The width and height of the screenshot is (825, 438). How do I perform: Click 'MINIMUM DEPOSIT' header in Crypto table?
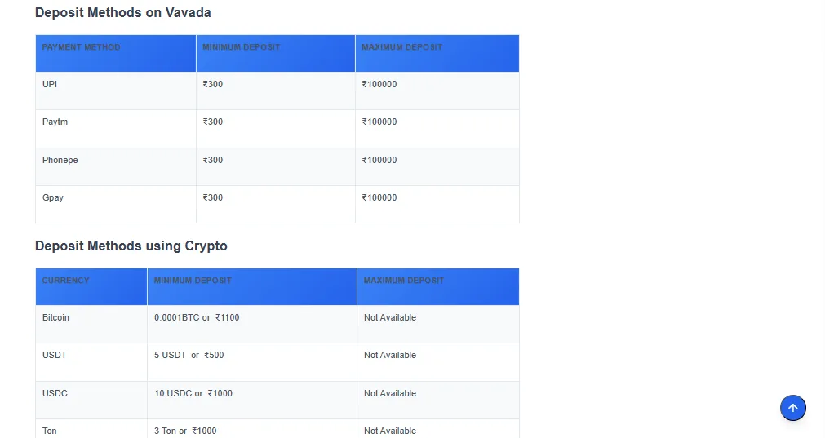click(252, 286)
